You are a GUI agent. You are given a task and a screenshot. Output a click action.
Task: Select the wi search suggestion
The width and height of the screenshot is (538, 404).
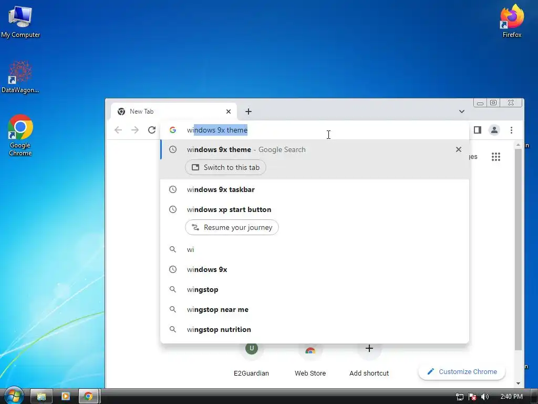pos(315,249)
